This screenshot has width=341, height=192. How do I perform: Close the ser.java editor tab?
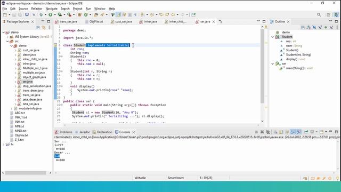coord(214,21)
